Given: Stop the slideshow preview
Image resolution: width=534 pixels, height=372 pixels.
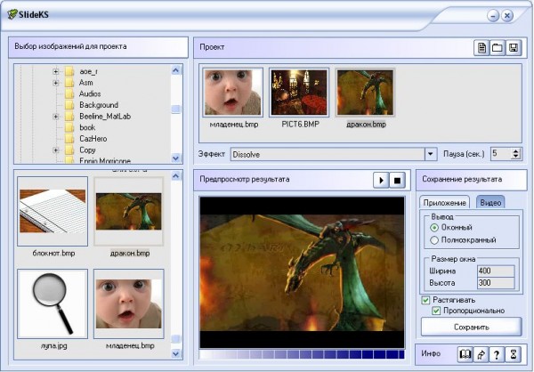Looking at the screenshot, I should pyautogui.click(x=398, y=180).
